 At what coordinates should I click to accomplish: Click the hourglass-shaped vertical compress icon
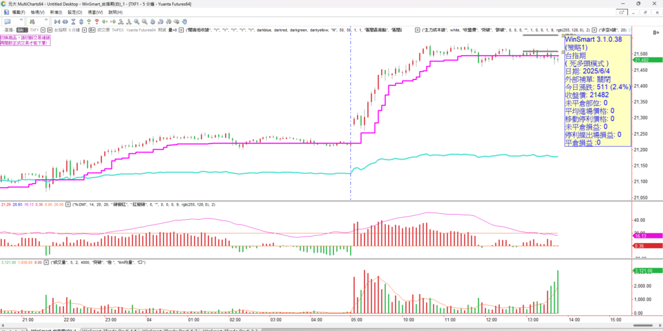73,21
